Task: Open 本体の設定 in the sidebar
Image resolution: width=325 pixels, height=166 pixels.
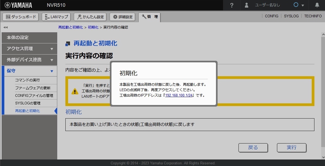Action: pos(29,38)
